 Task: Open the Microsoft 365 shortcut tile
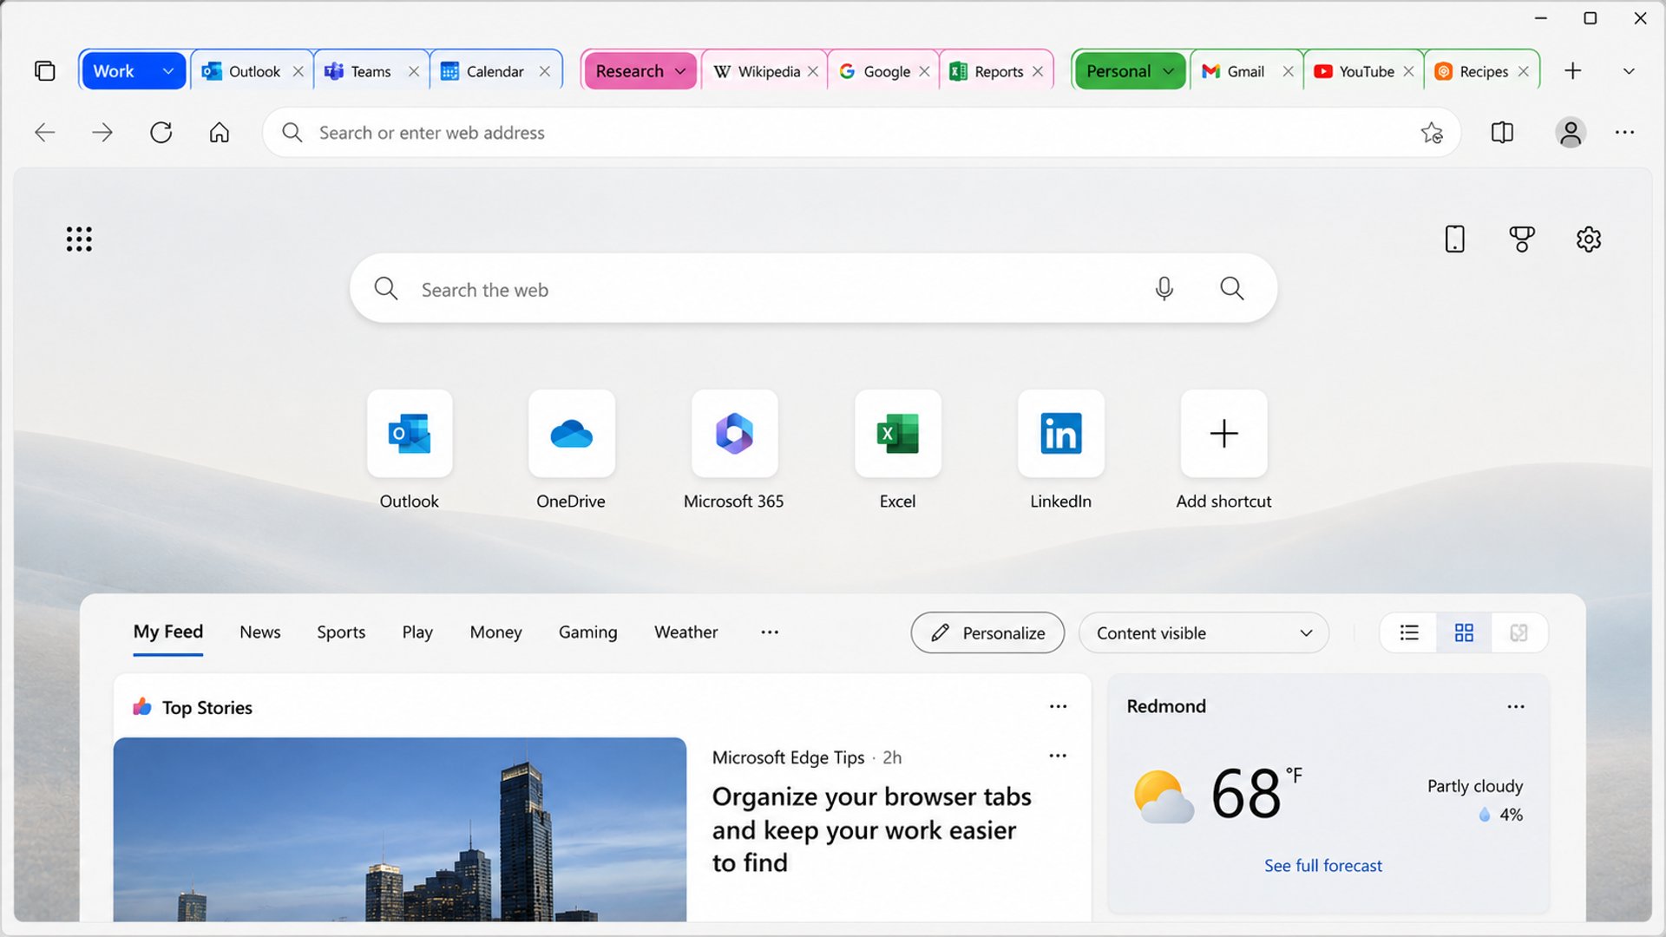735,434
